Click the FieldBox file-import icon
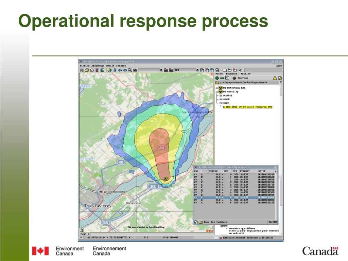 pyautogui.click(x=196, y=222)
